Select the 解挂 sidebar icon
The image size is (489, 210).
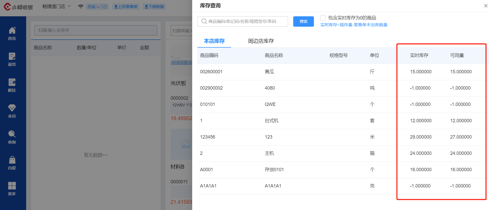tap(12, 85)
